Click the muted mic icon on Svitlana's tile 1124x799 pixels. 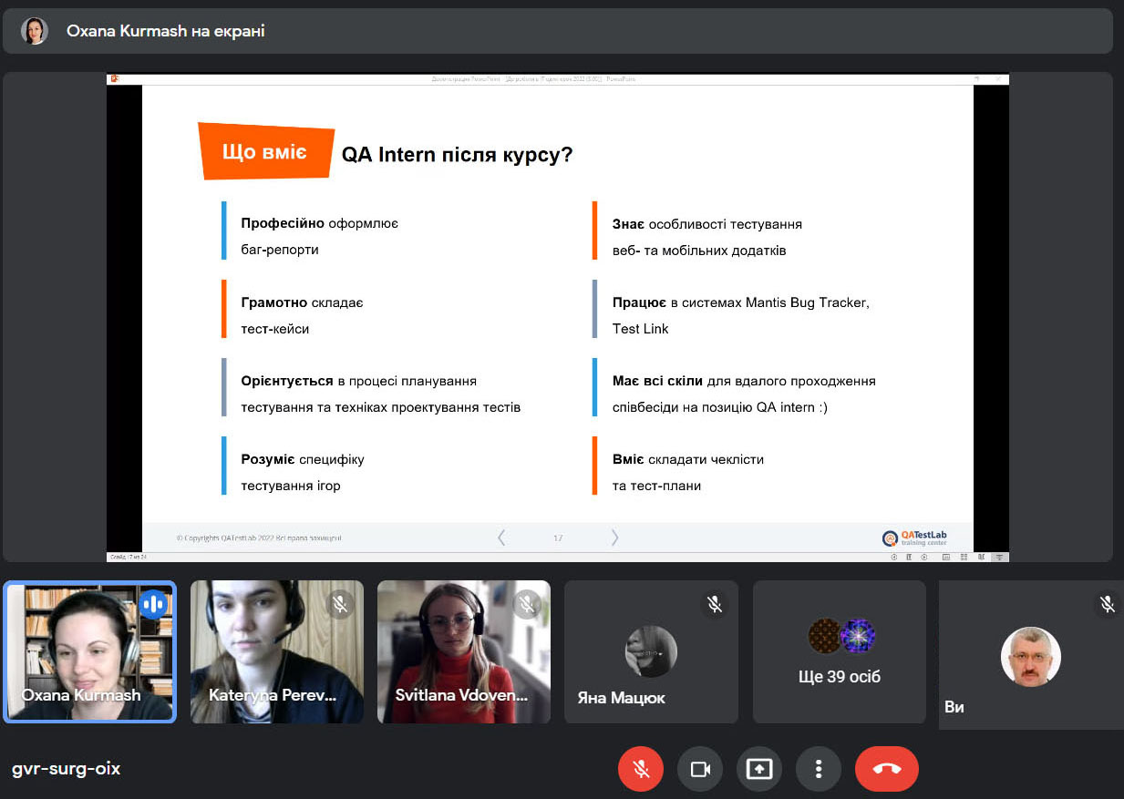pyautogui.click(x=527, y=604)
